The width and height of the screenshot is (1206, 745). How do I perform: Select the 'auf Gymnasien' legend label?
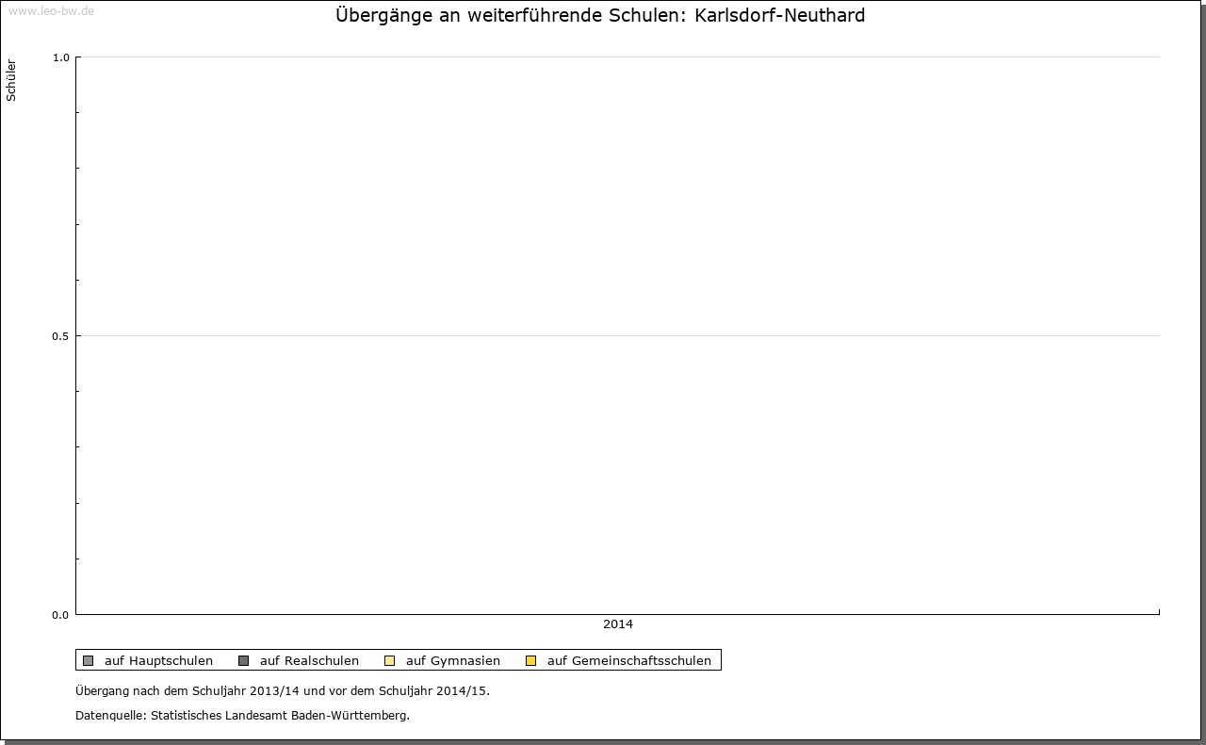452,660
